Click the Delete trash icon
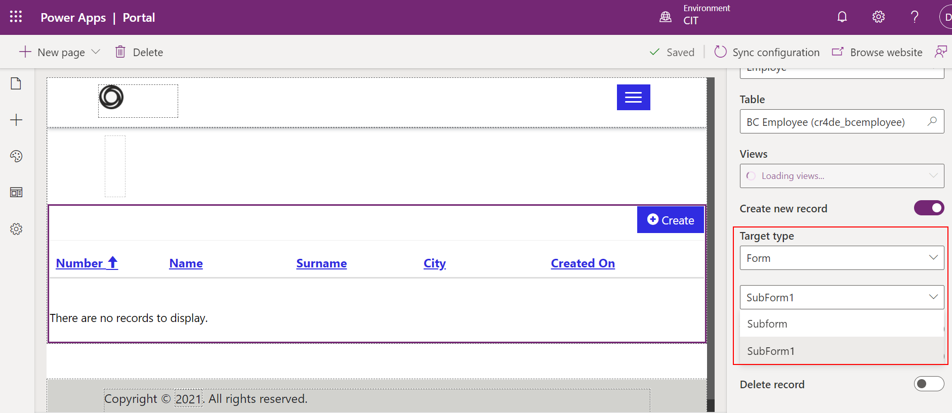 coord(120,52)
